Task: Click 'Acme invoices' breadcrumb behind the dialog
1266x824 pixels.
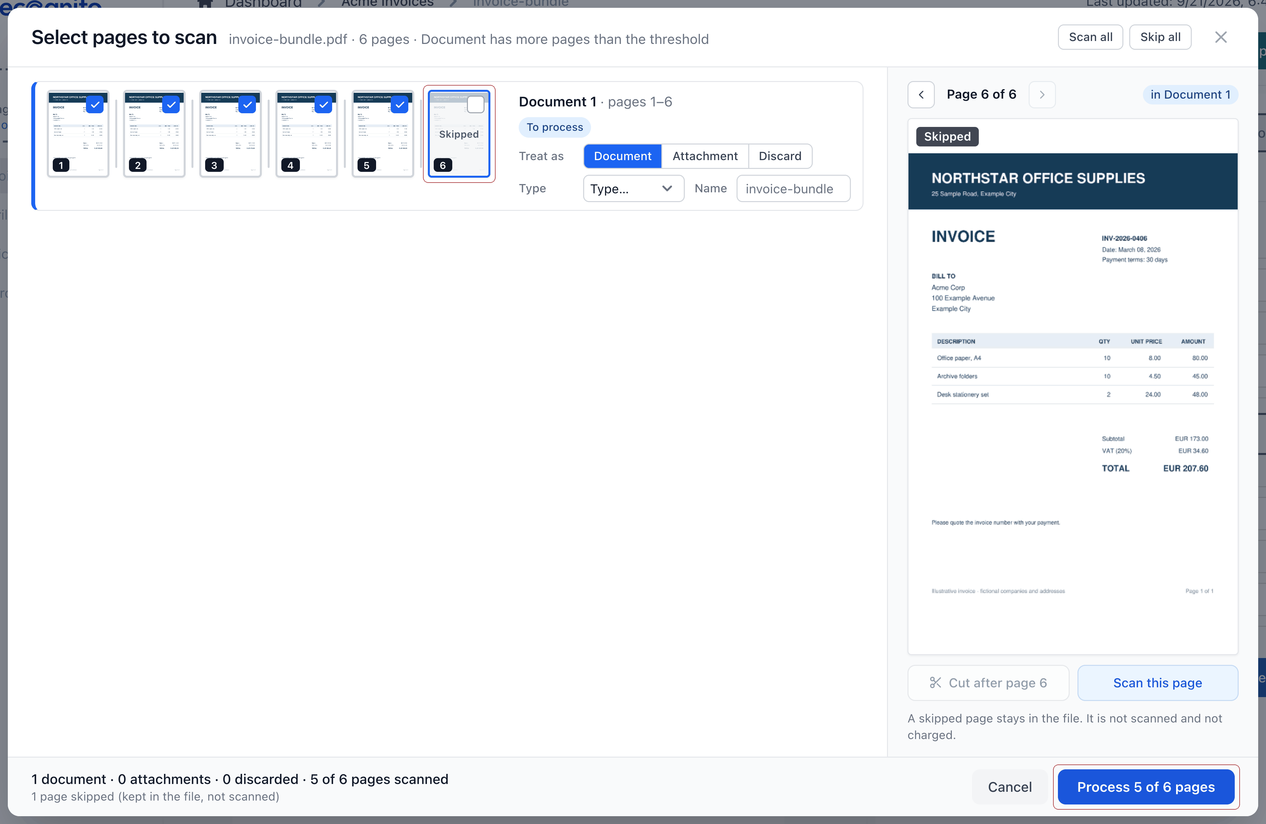Action: 387,3
